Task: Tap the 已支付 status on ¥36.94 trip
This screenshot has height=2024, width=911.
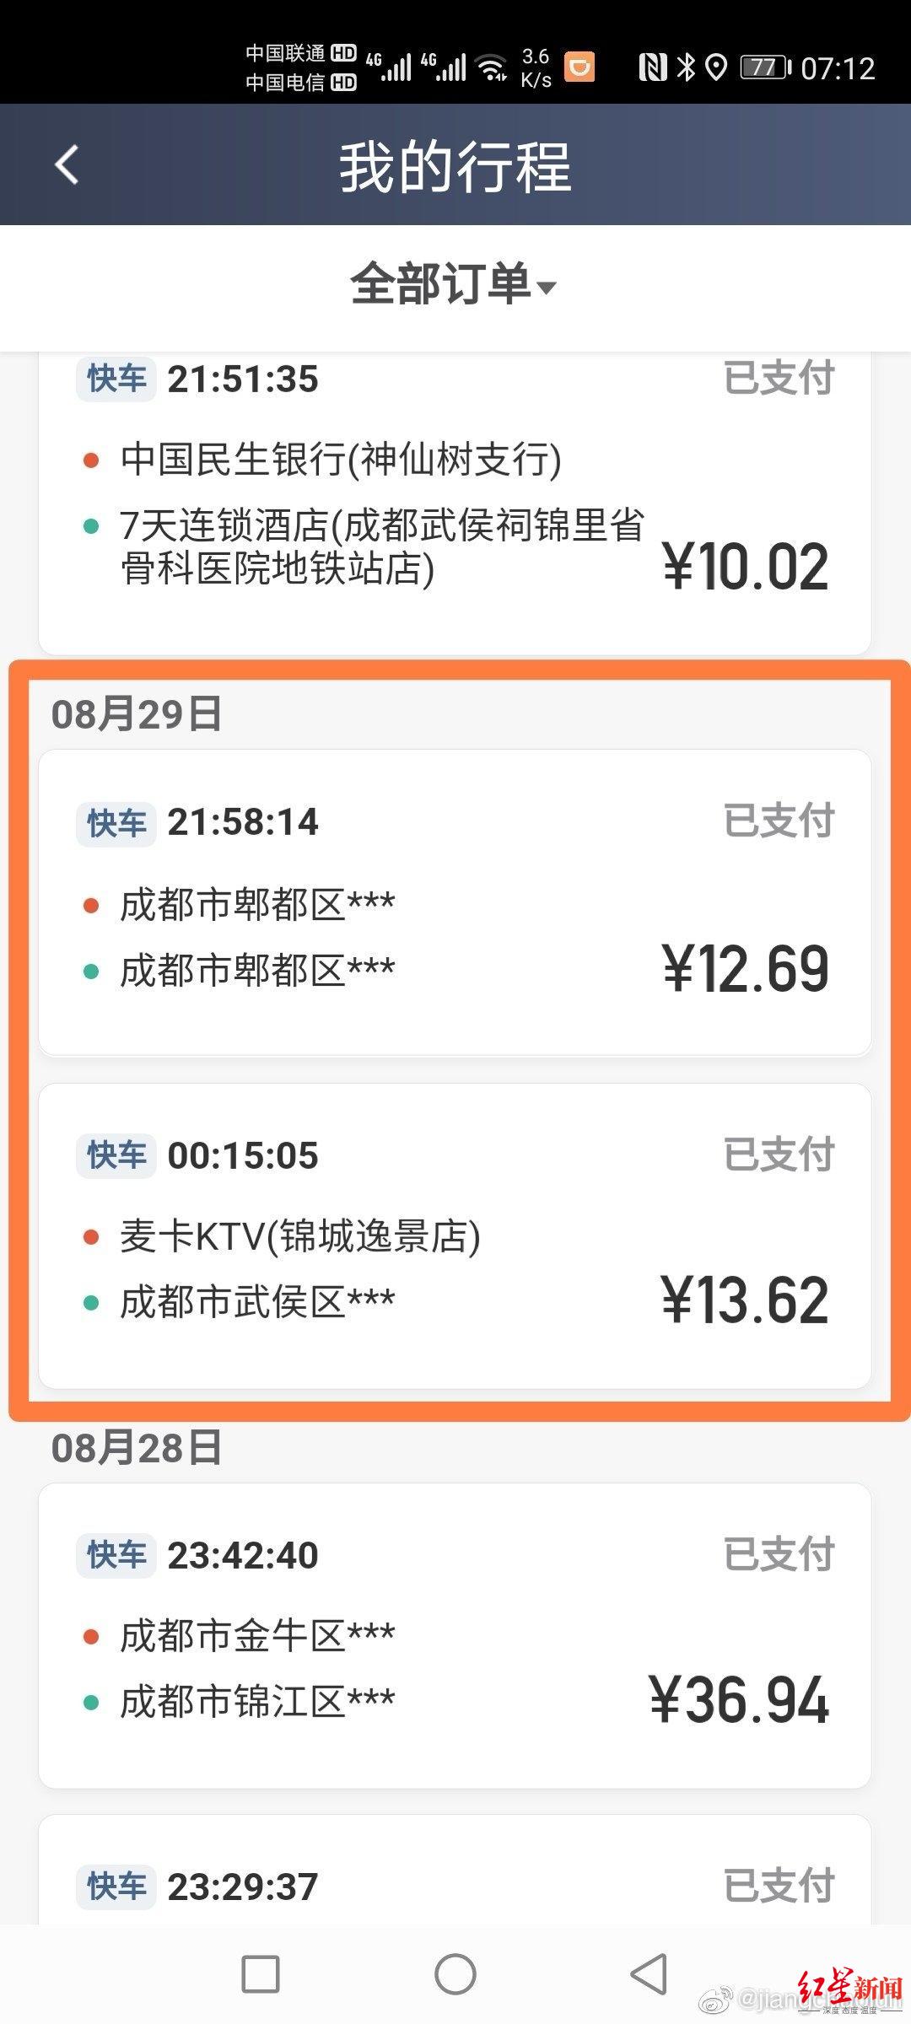Action: pyautogui.click(x=779, y=1554)
